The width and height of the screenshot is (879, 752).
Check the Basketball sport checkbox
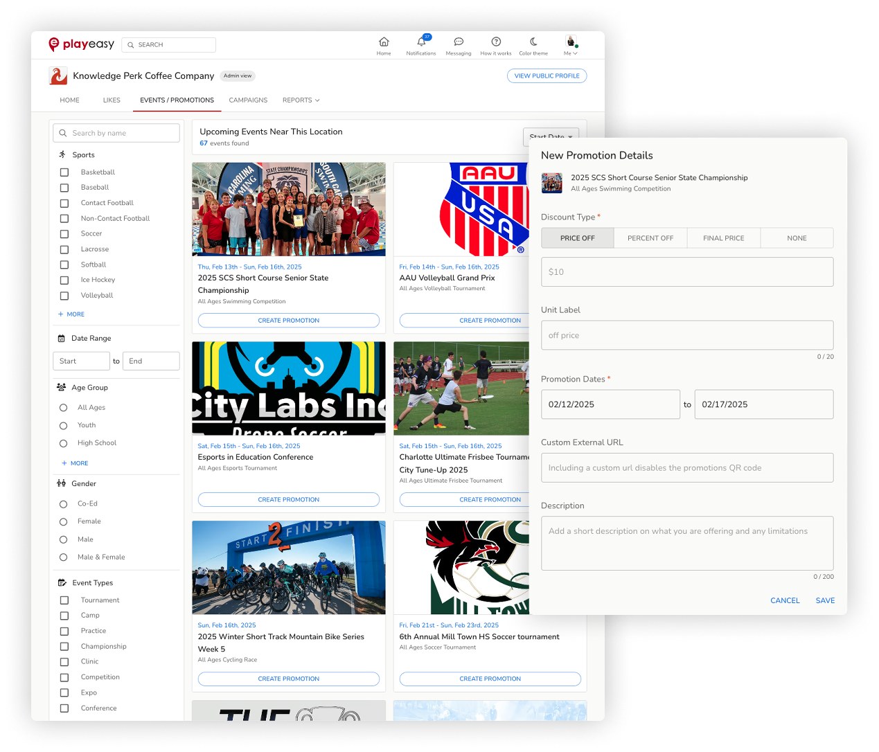coord(64,172)
